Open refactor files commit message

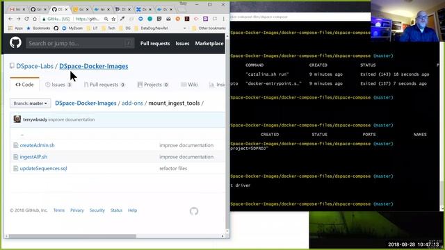pyautogui.click(x=173, y=168)
